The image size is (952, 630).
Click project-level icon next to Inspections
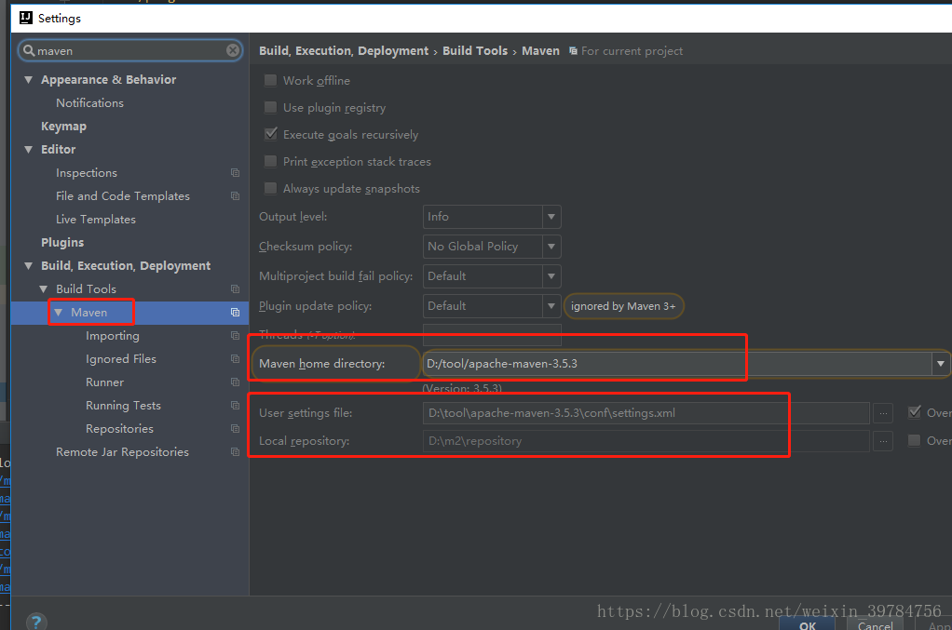coord(235,173)
